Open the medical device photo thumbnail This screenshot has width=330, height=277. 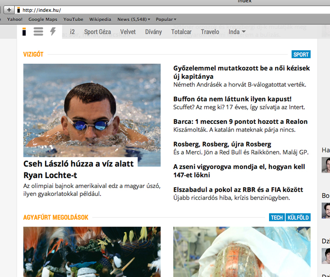[242, 252]
